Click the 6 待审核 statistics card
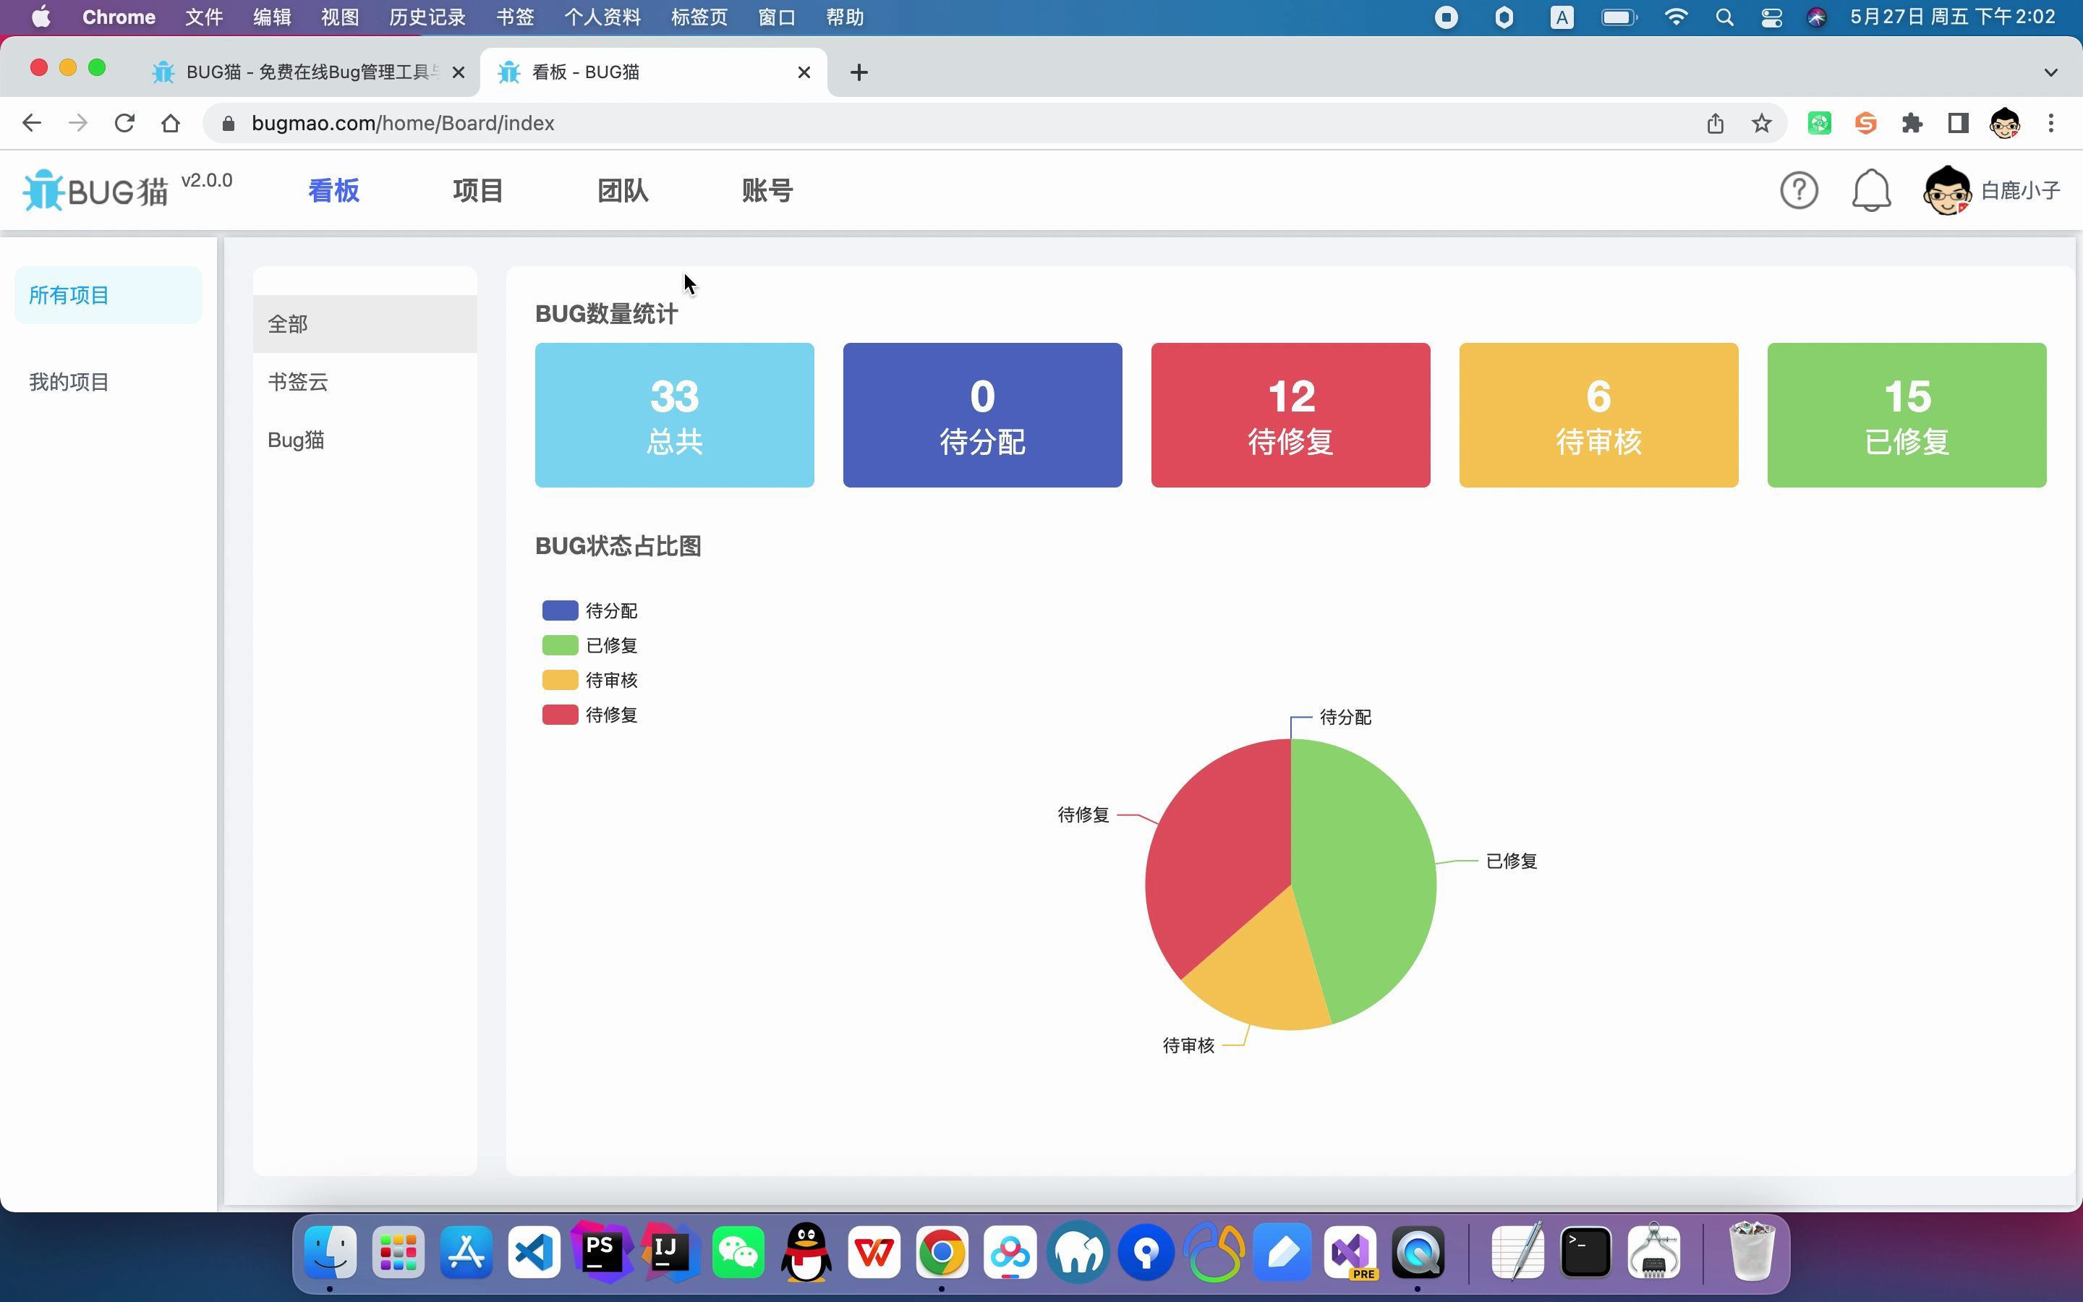2083x1302 pixels. 1598,414
